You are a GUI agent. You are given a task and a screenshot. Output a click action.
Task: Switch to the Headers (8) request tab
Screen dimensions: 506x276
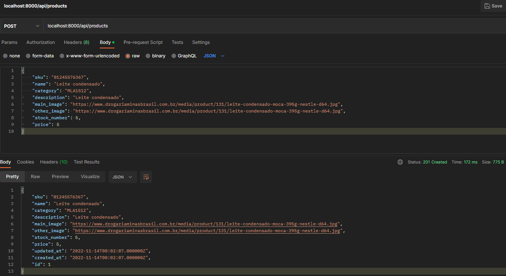[76, 42]
